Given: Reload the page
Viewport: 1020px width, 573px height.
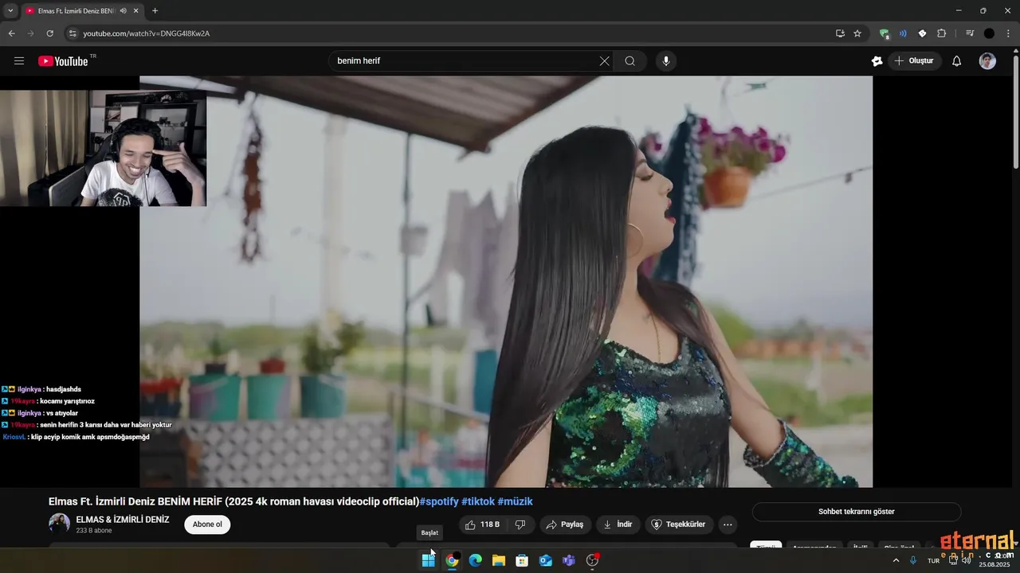Looking at the screenshot, I should [49, 33].
